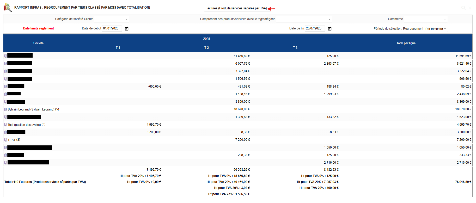Click the building icon of the 1 523,00 € row
The height and width of the screenshot is (203, 476).
tap(5, 117)
